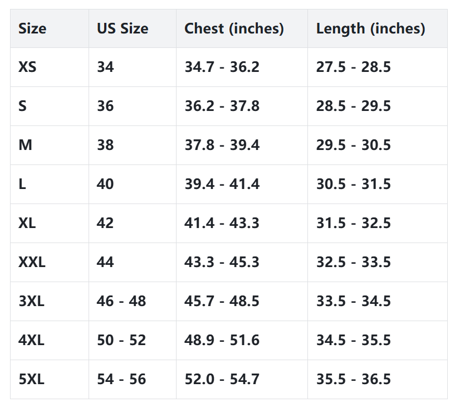Select the Chest (inches) header cell
455x407 pixels.
(234, 28)
